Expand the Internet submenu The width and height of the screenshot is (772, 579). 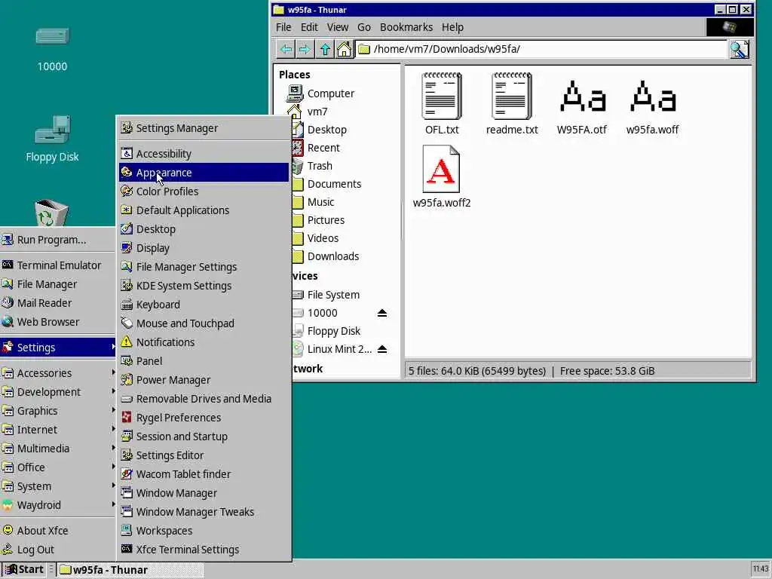click(x=58, y=430)
